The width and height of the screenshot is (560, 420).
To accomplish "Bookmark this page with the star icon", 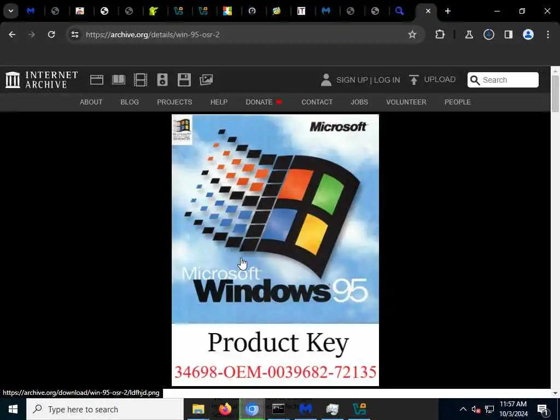I will tap(412, 34).
